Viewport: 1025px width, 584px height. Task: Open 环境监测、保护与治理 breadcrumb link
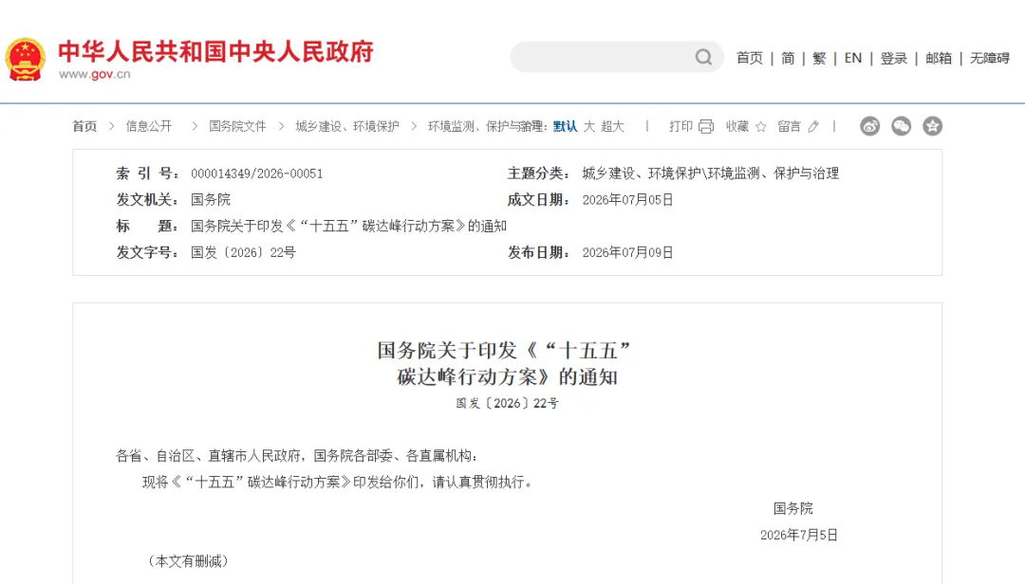(486, 126)
